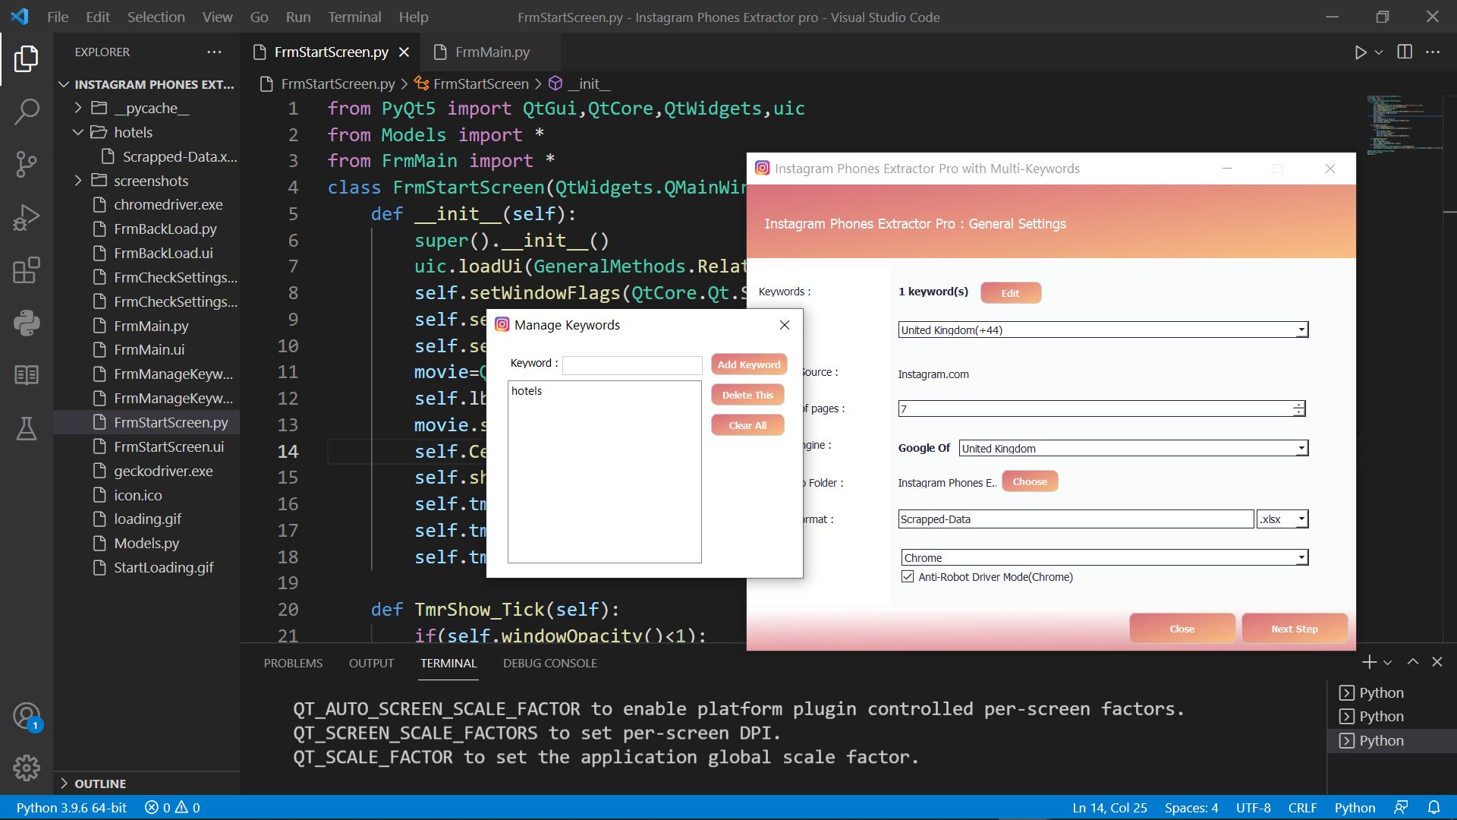This screenshot has width=1457, height=820.
Task: Open the Explorer view in activity bar
Action: [26, 58]
